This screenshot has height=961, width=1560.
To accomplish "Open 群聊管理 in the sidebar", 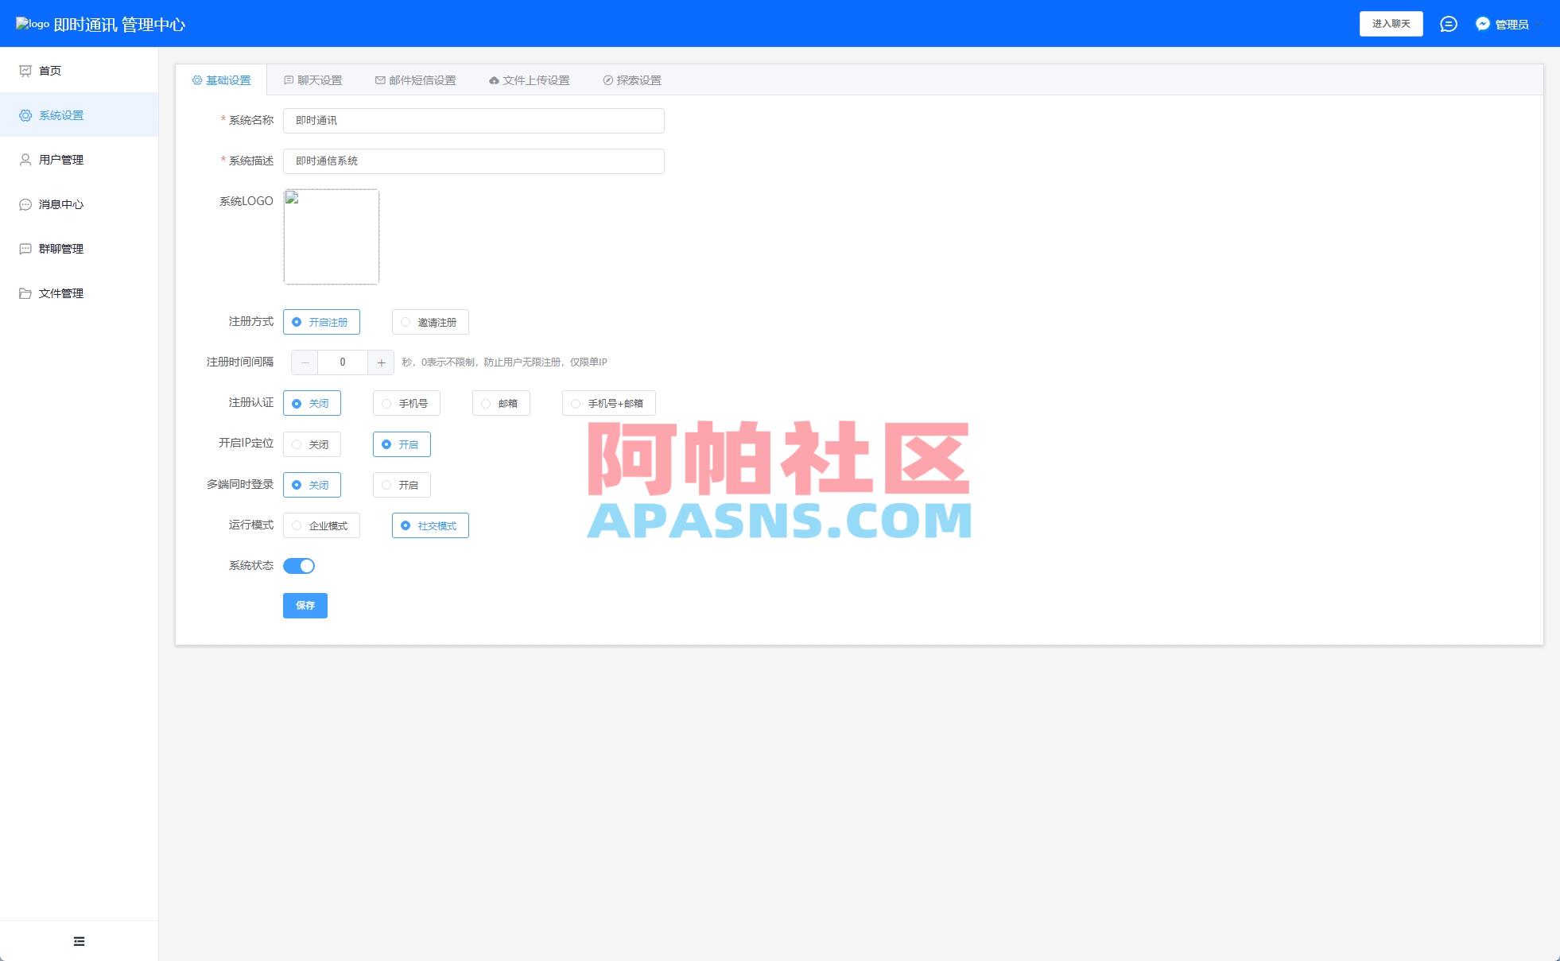I will click(79, 249).
